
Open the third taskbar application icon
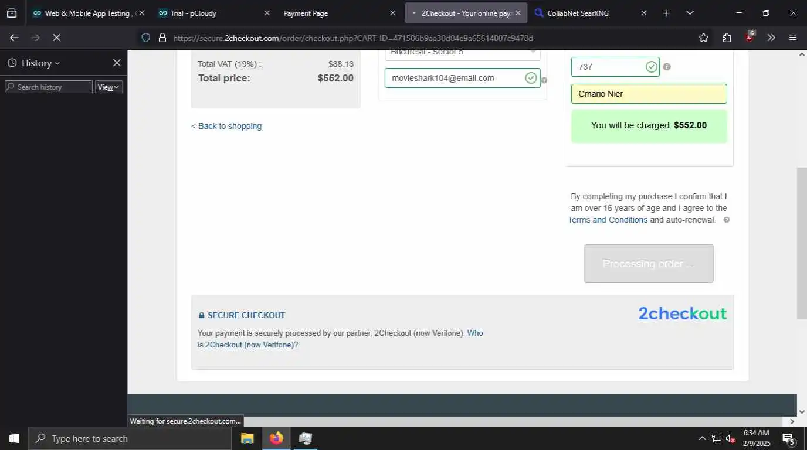point(305,438)
